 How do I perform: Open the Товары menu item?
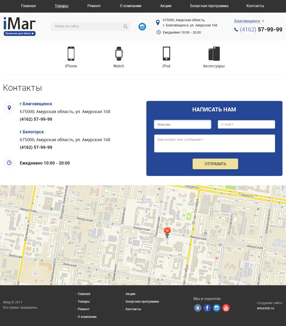click(x=61, y=6)
